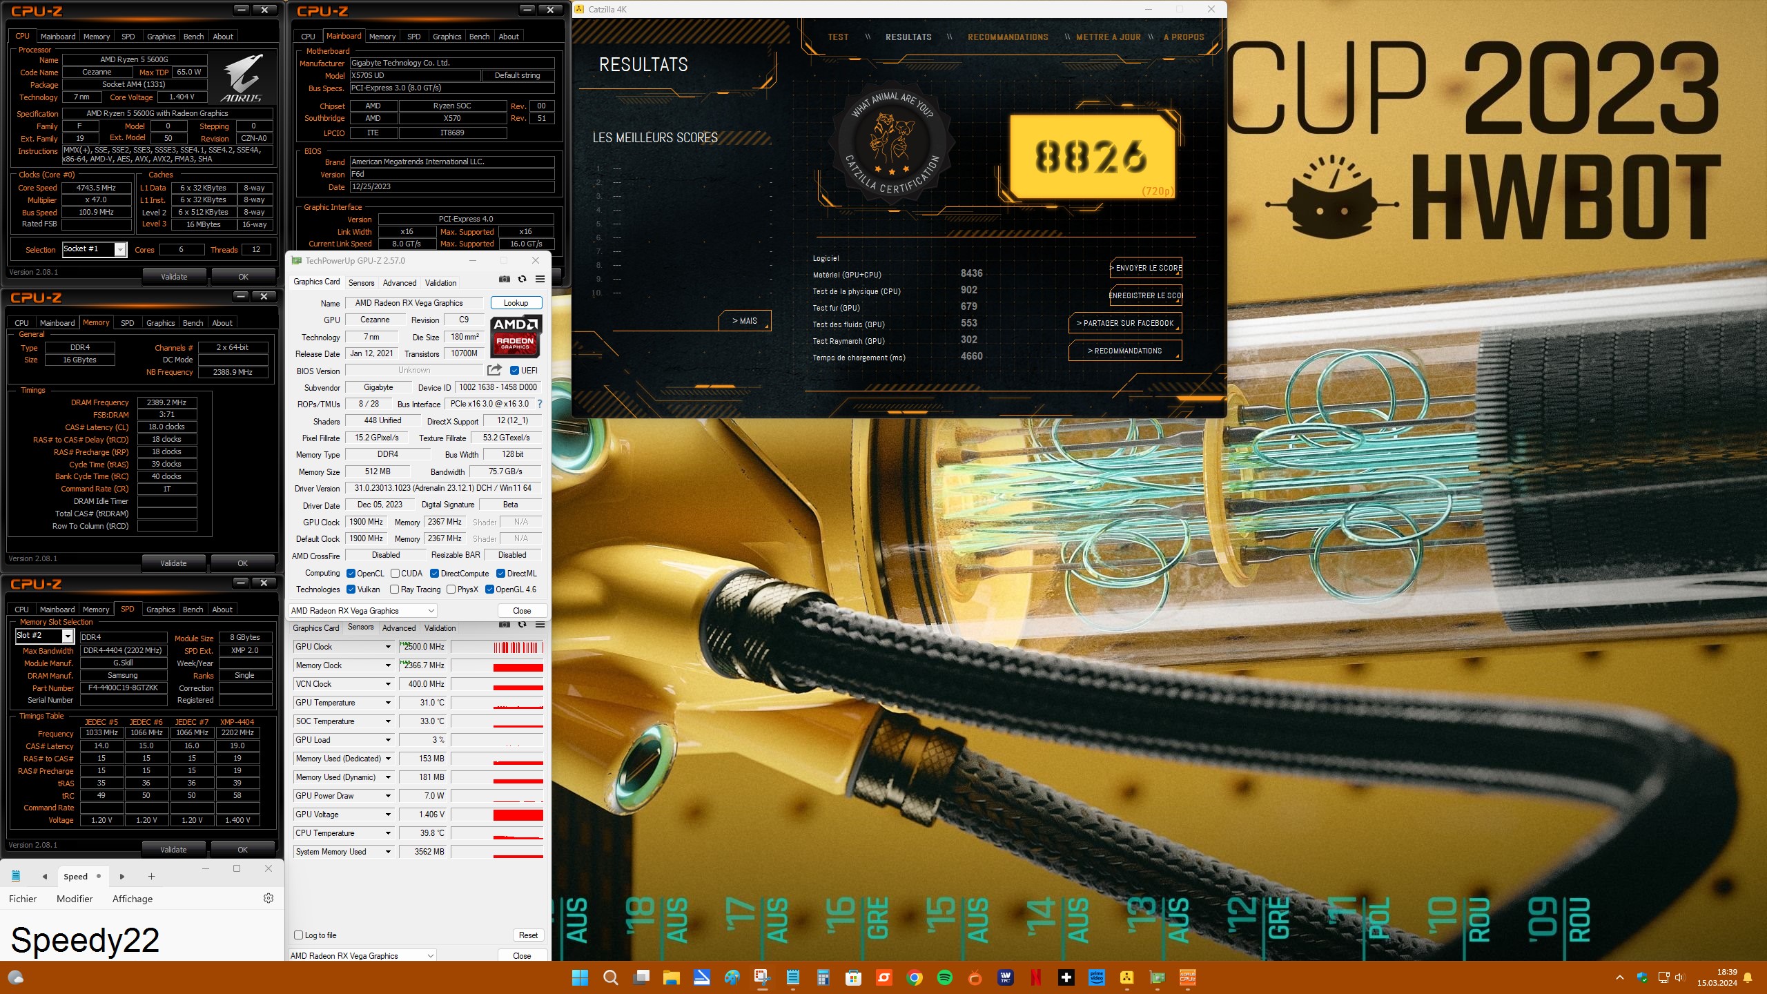
Task: Click the Notepad tab scroll left arrow
Action: pos(45,877)
